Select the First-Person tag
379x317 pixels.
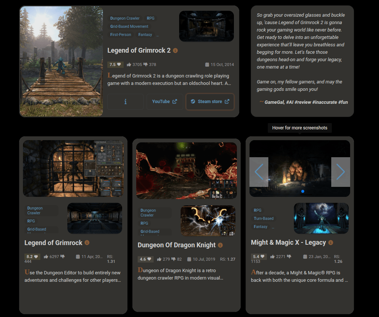tap(121, 34)
